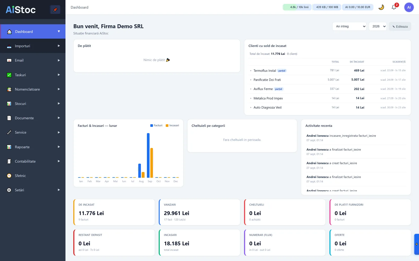This screenshot has width=419, height=261.
Task: Click the Contabilitate icon
Action: point(9,161)
